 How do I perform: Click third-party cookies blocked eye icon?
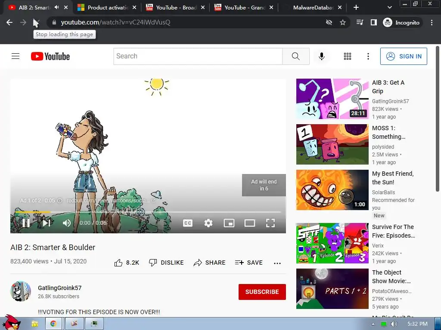pos(329,22)
